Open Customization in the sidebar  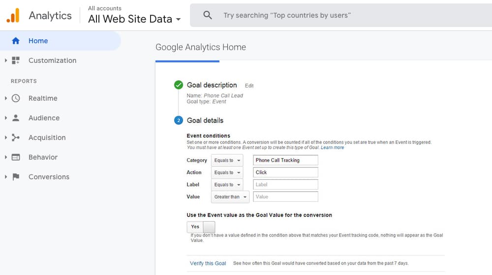(53, 60)
